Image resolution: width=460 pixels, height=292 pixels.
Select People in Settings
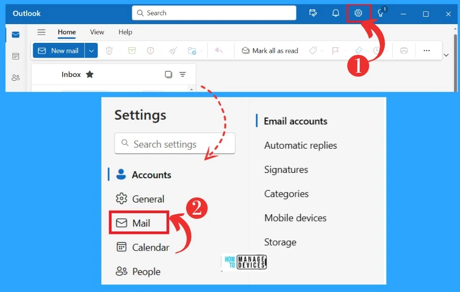138,271
